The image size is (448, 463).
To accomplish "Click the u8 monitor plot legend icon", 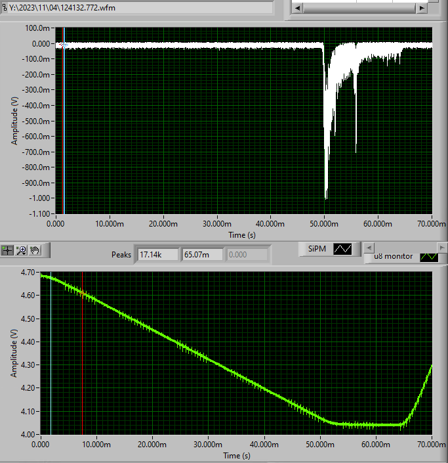I will [429, 257].
